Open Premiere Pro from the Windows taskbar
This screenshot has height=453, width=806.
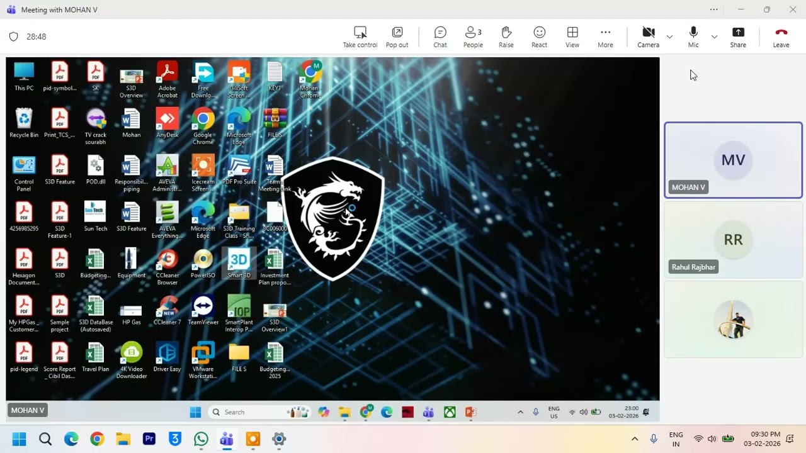[x=149, y=439]
